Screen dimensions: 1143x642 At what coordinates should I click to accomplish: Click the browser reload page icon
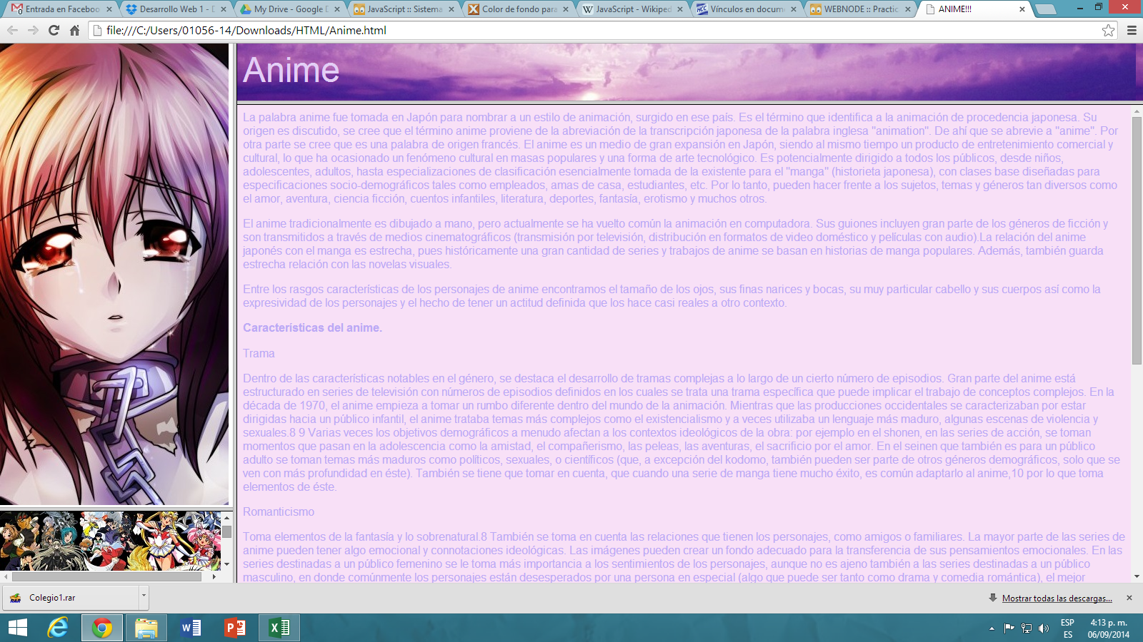click(x=54, y=30)
